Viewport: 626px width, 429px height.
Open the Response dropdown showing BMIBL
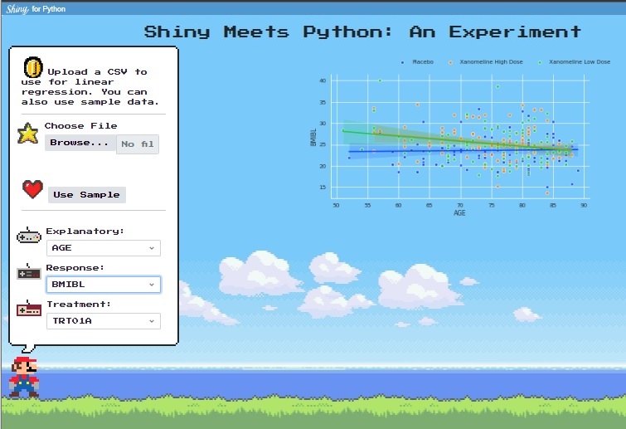point(104,285)
